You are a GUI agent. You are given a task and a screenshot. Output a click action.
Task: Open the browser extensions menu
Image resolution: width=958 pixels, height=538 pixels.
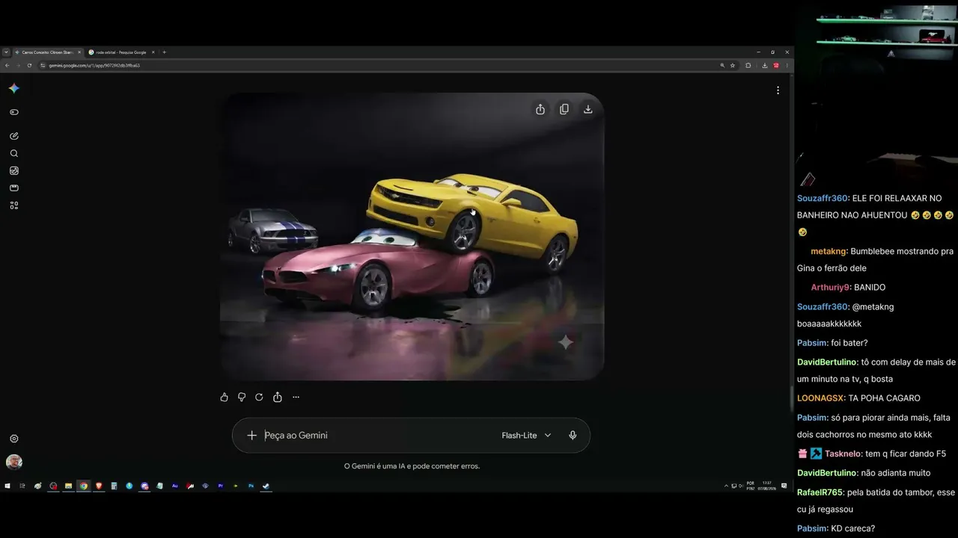click(x=748, y=65)
